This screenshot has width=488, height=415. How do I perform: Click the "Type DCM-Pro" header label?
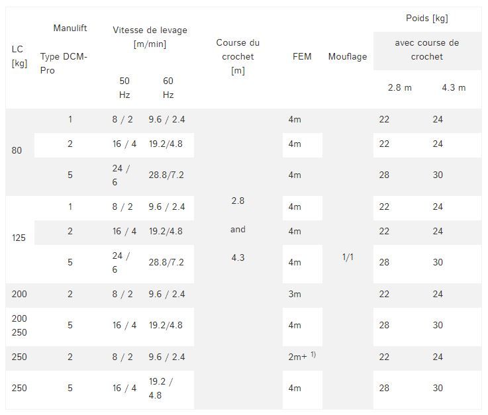[x=64, y=64]
